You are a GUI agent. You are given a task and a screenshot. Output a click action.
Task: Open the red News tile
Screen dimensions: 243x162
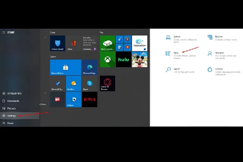[58, 99]
